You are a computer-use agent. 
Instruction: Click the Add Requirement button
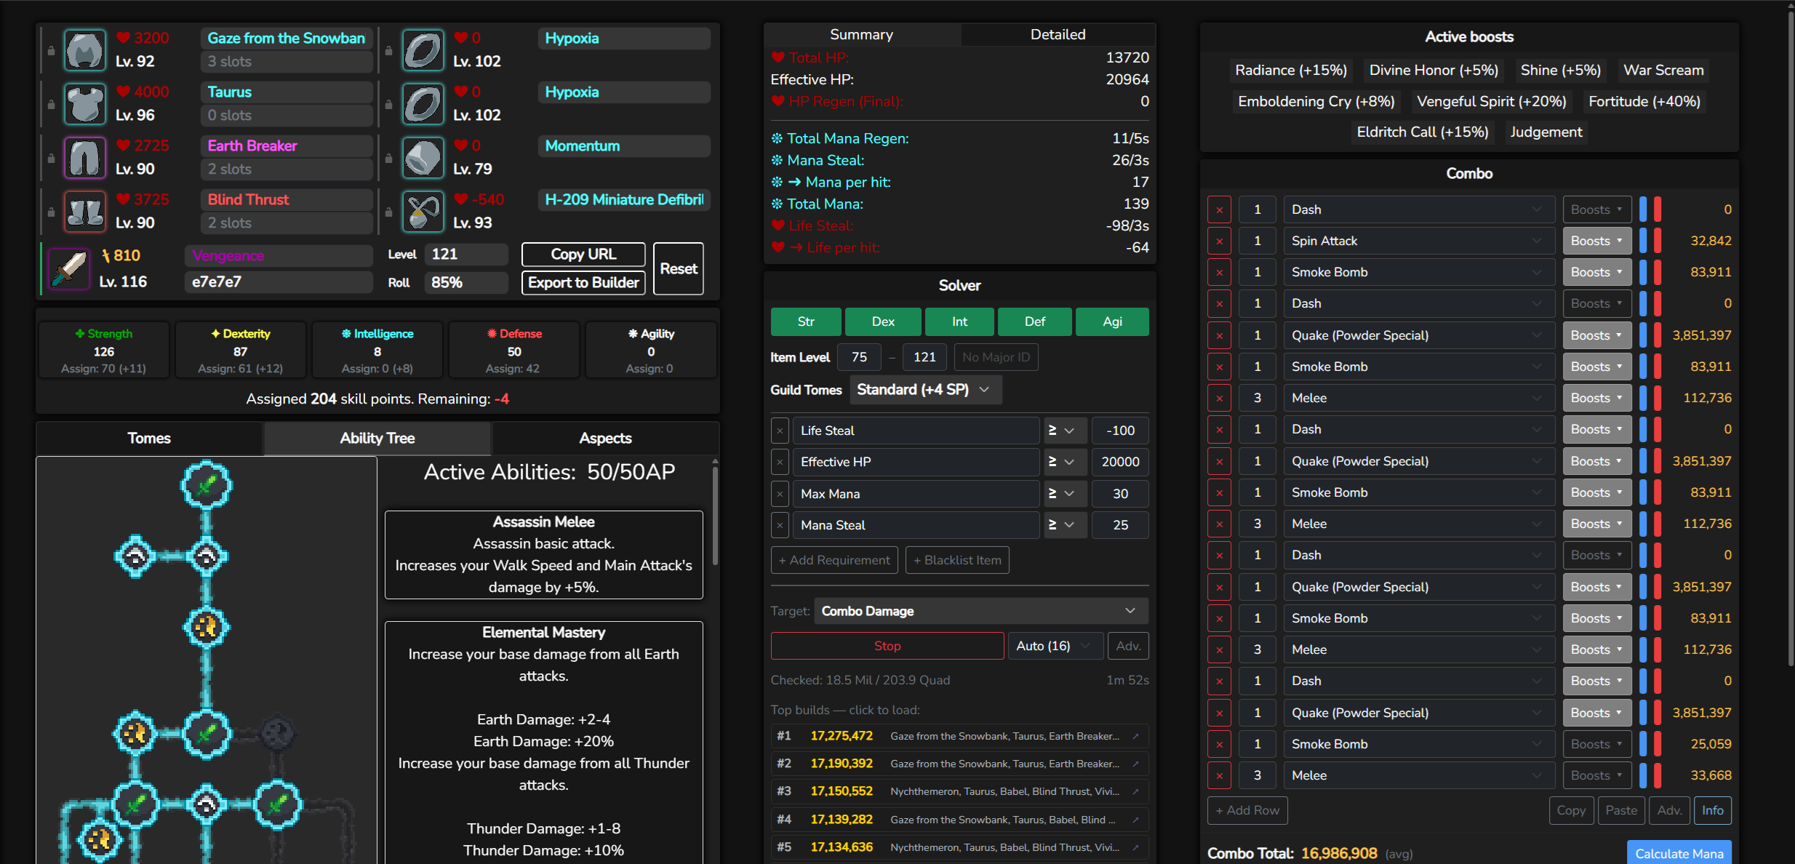point(834,560)
